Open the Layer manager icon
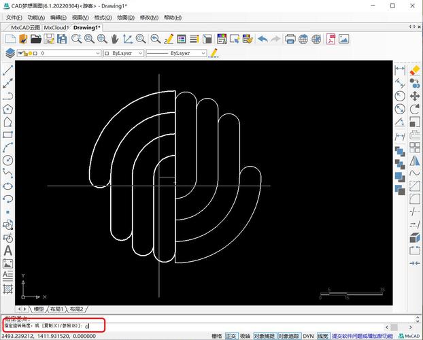The height and width of the screenshot is (340, 423). click(x=10, y=52)
